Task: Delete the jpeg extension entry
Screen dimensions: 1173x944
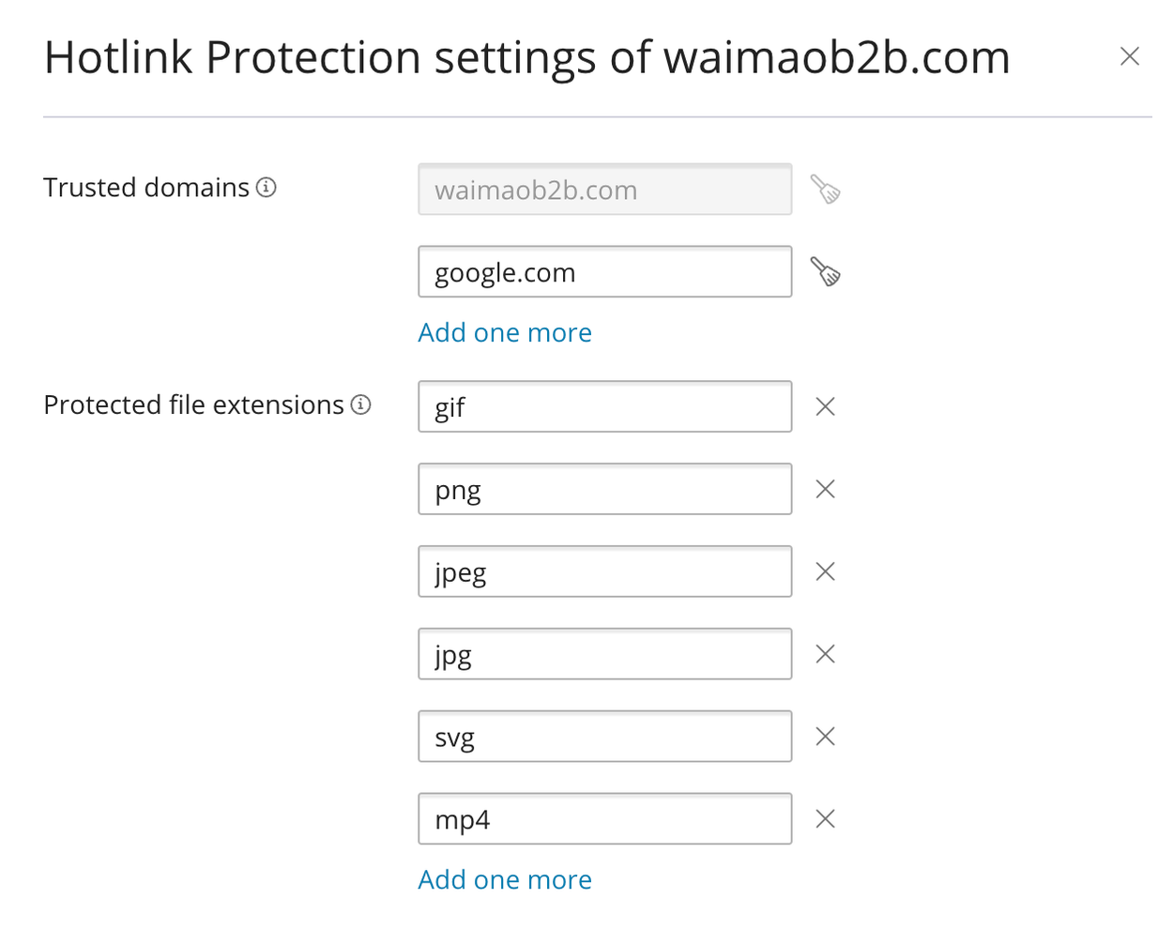Action: coord(825,571)
